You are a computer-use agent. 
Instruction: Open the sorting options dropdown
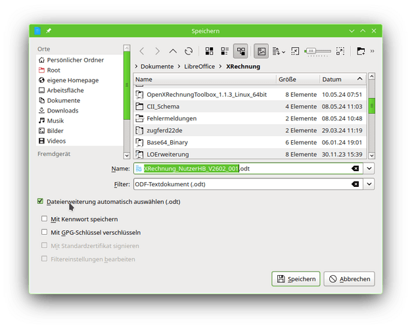tap(279, 51)
